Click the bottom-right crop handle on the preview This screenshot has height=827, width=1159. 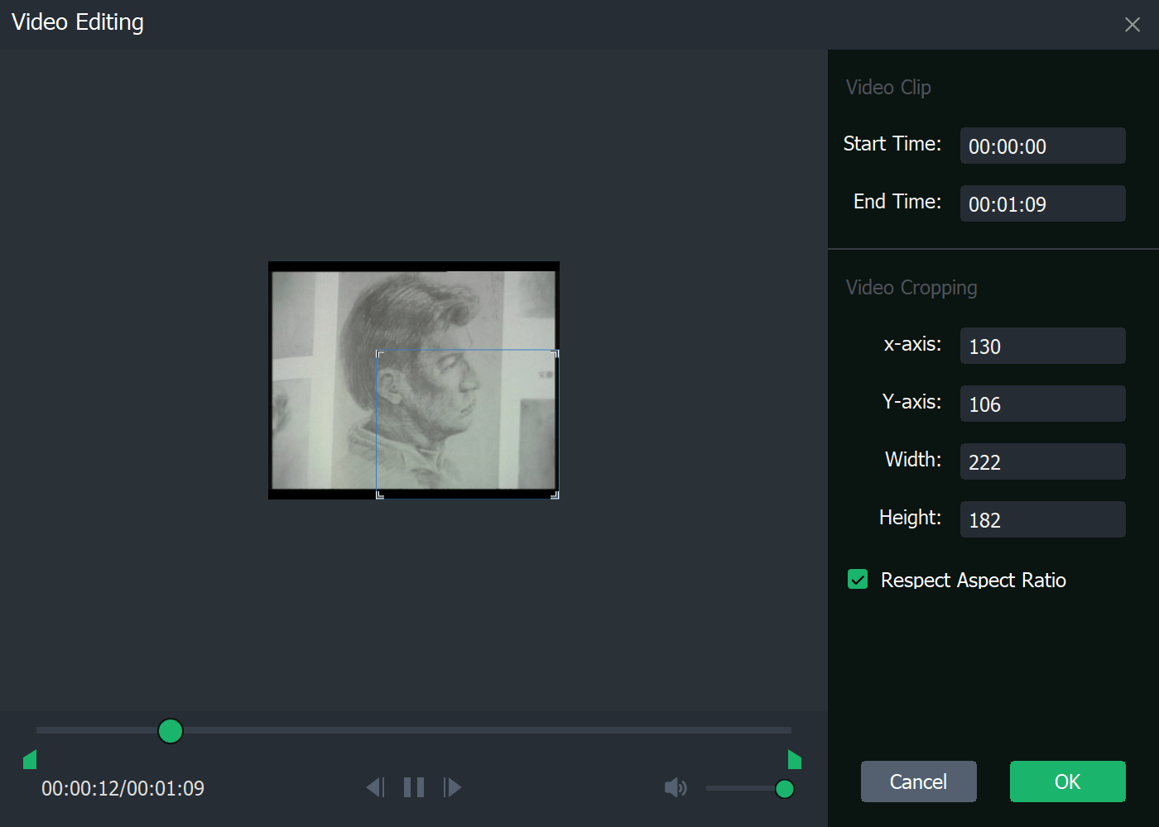point(555,495)
